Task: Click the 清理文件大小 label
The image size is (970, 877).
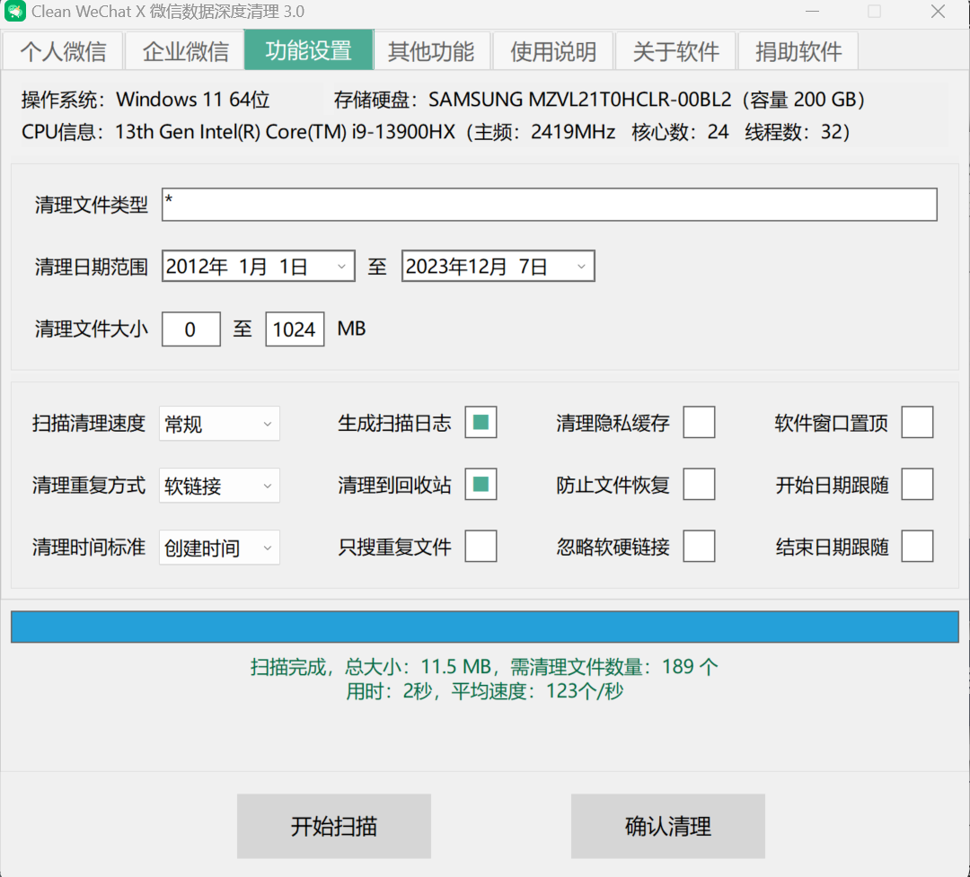Action: (92, 329)
